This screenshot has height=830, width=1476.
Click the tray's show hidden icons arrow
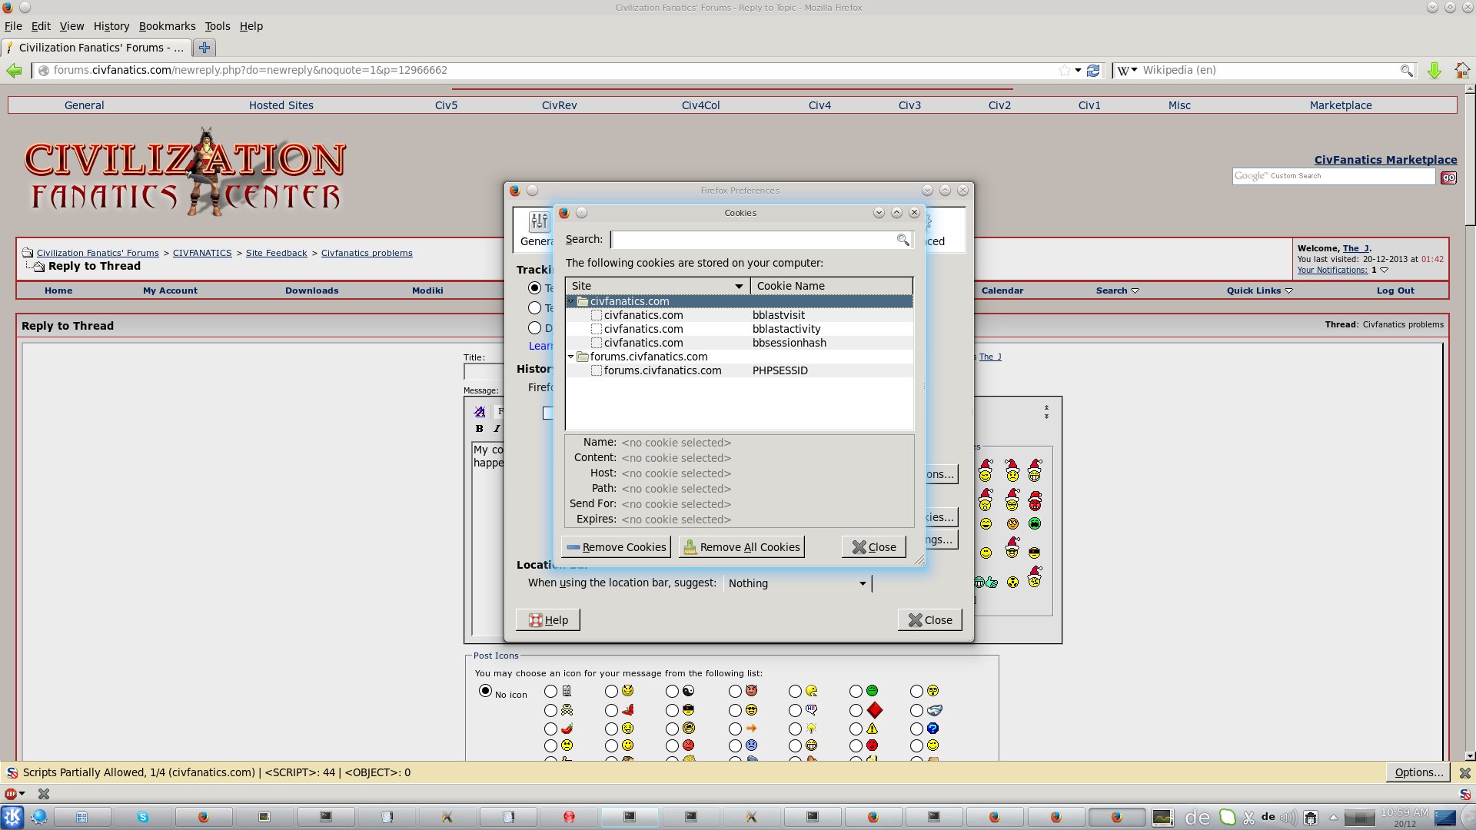click(1334, 818)
